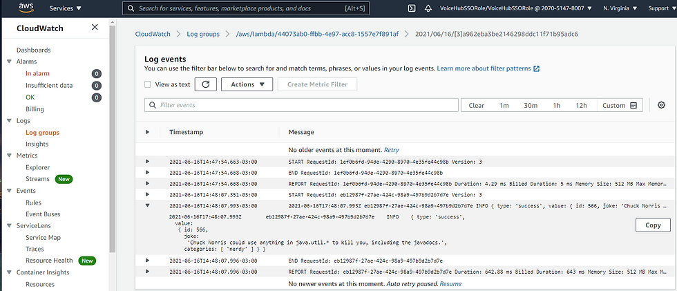Click Retry for older events
This screenshot has height=291, width=677.
[392, 150]
